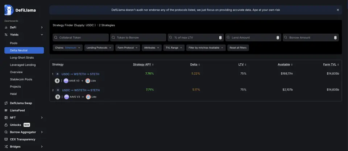Click the CEX Transparency sidebar icon
348x151 pixels.
click(x=6, y=139)
